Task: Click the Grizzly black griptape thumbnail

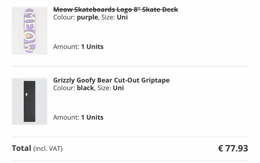Action: [x=29, y=101]
